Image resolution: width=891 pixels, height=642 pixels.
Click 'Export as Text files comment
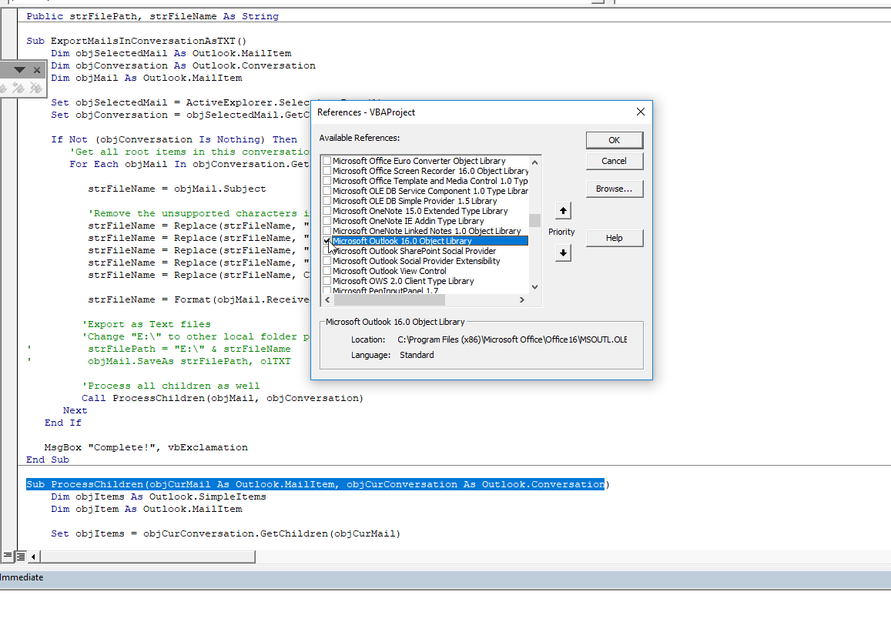(x=146, y=324)
